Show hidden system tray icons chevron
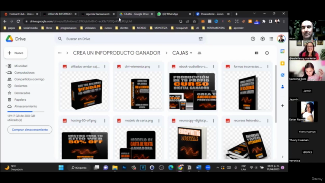This screenshot has width=325, height=183. pyautogui.click(x=218, y=167)
